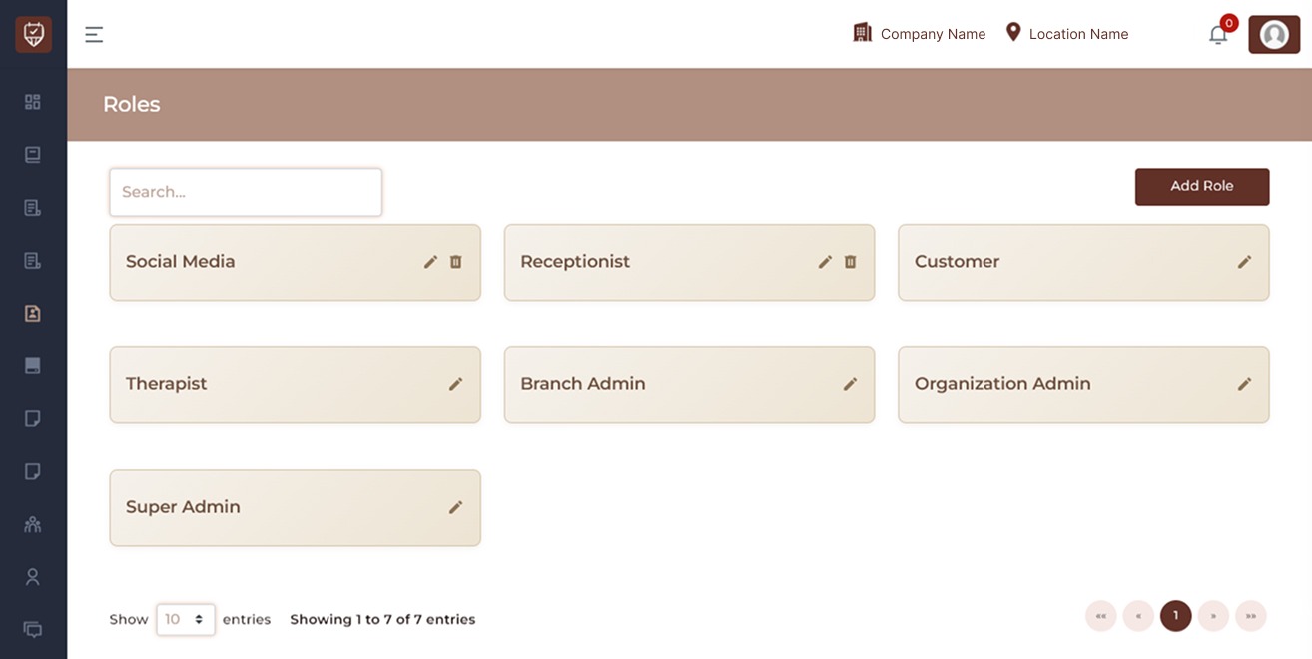Click the pencil icon on Therapist card
The height and width of the screenshot is (659, 1312).
click(x=455, y=384)
